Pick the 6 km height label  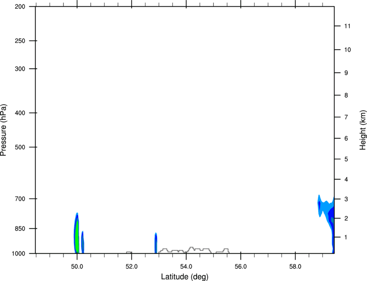(346, 138)
